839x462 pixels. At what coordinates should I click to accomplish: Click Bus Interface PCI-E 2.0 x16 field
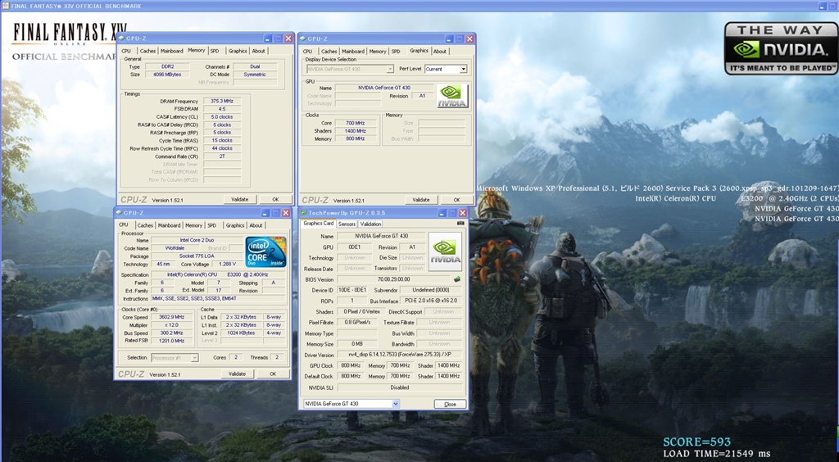point(431,301)
